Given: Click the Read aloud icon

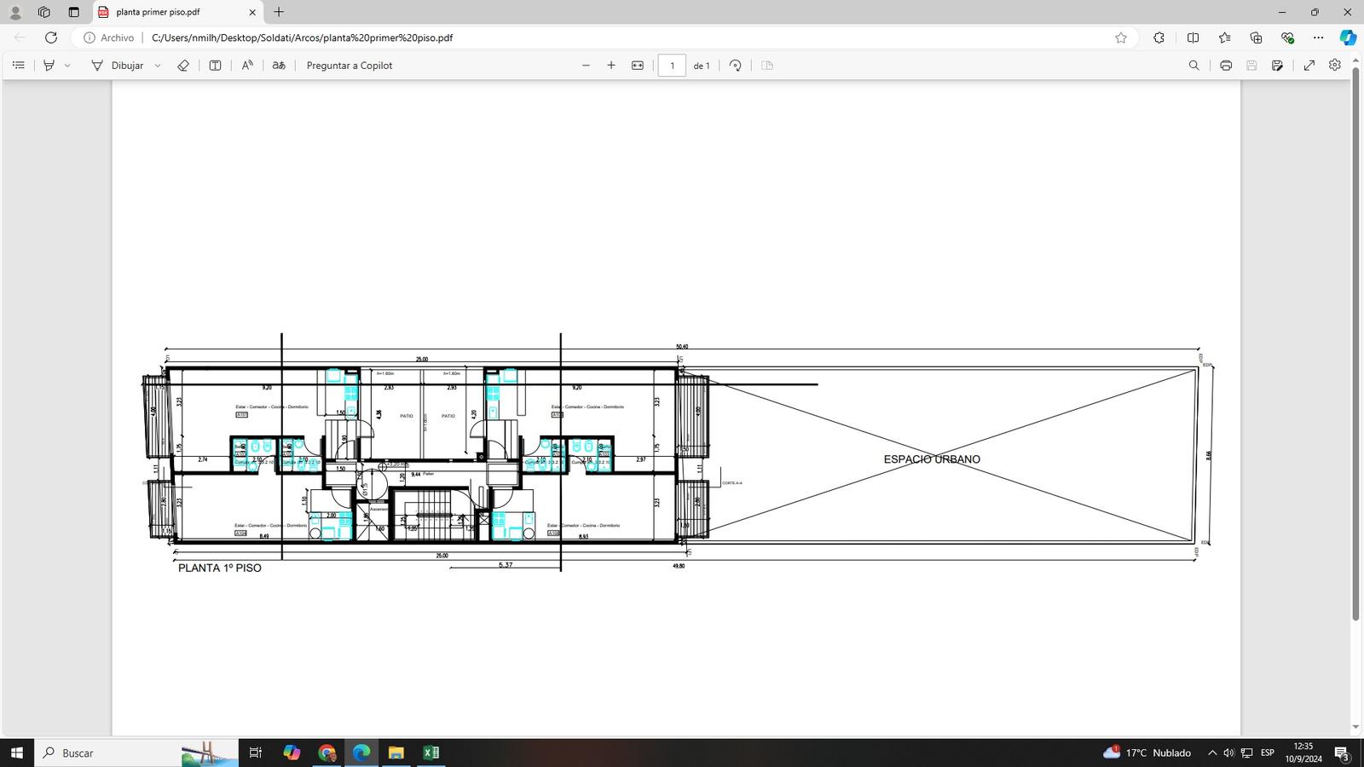Looking at the screenshot, I should click(x=247, y=66).
